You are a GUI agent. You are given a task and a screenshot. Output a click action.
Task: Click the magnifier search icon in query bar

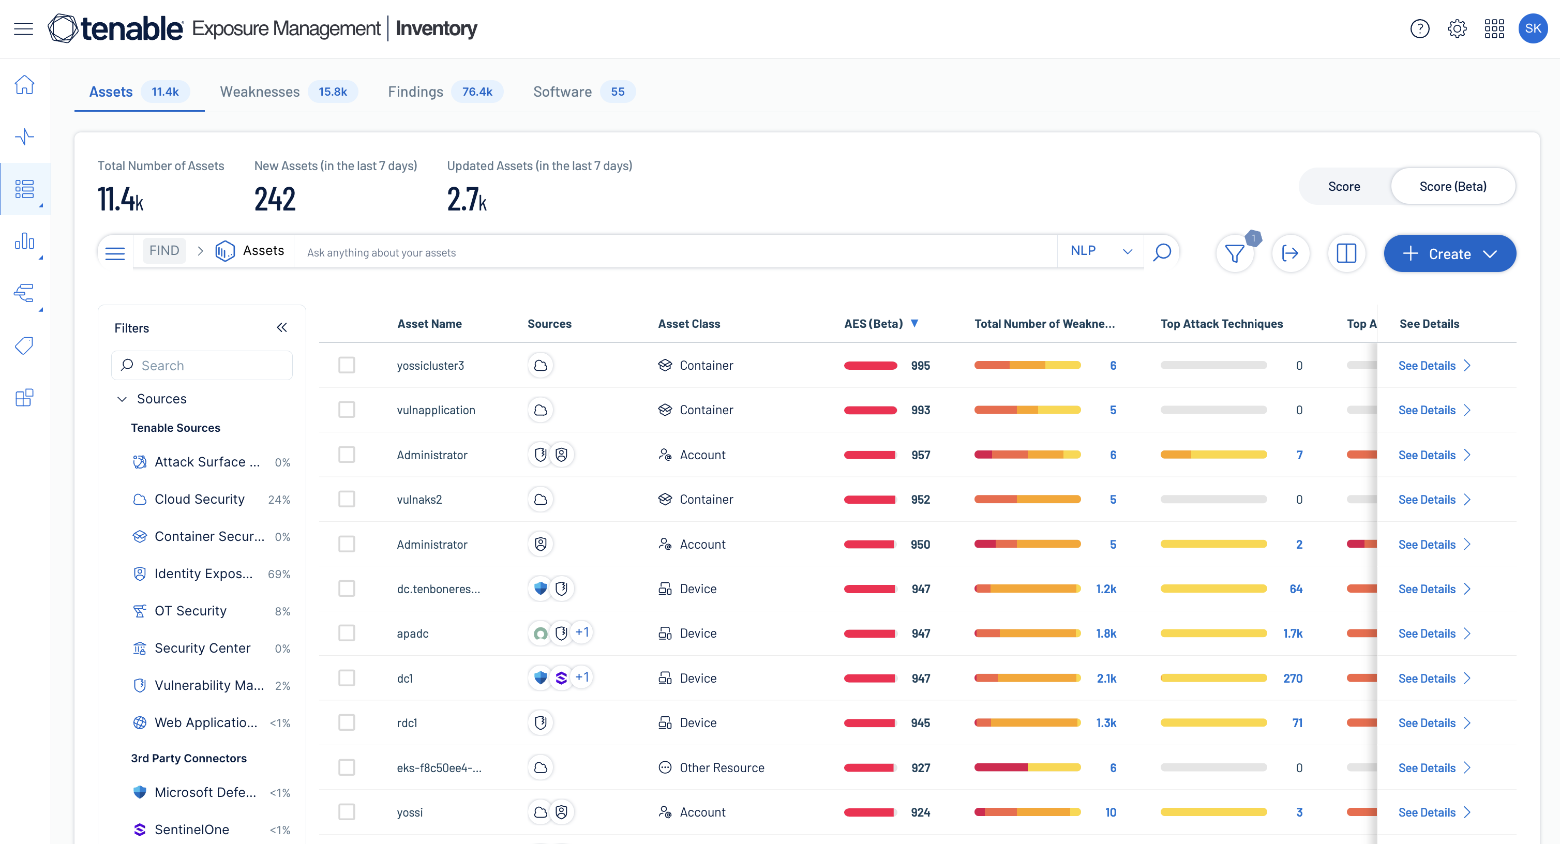(1162, 252)
